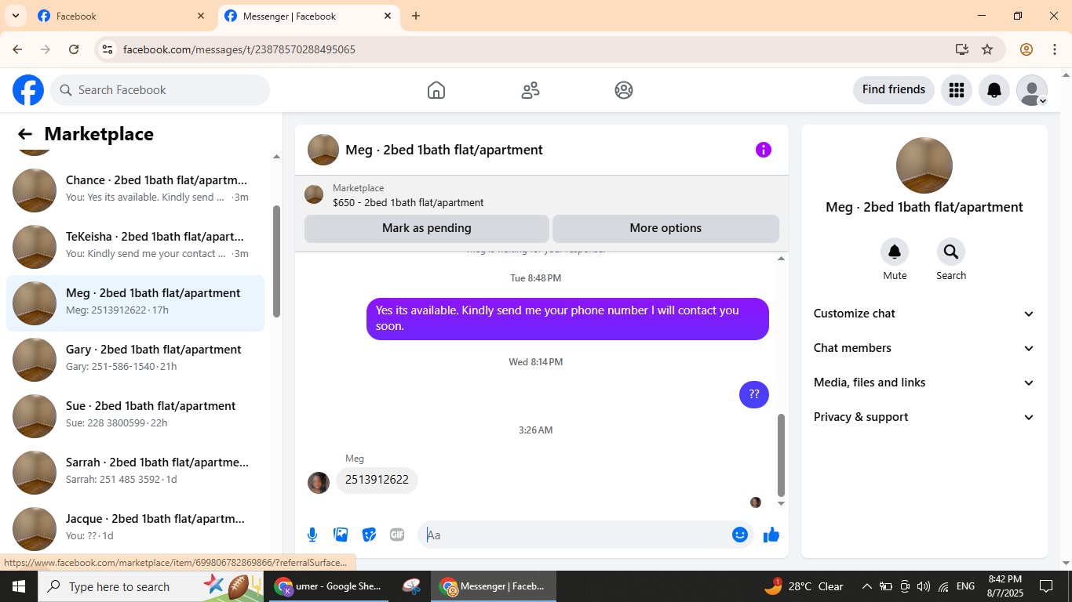Select the Messenger | Facebook browser tab

[308, 16]
